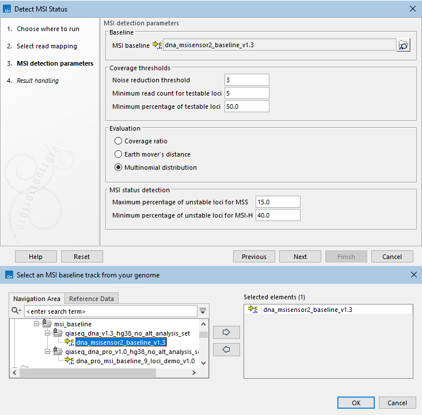Select dna_pro_msi_baseline_9_loci_demo_v1.0 in tree

[x=135, y=361]
